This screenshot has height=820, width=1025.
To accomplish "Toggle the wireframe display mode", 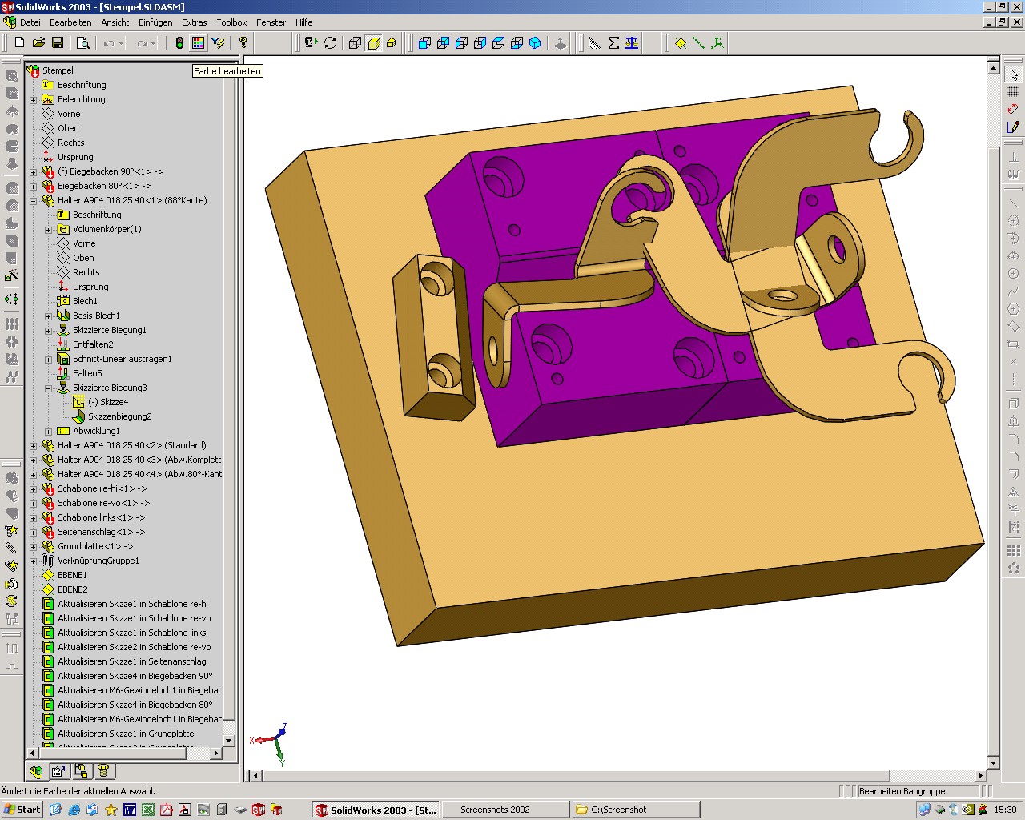I will pos(355,43).
